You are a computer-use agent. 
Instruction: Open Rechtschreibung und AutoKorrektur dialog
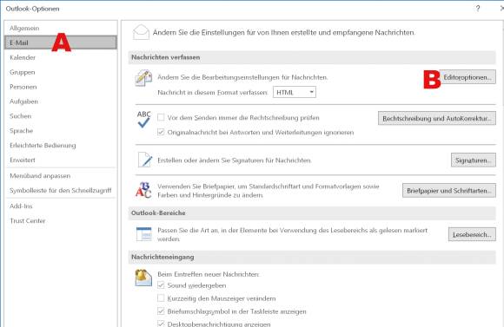coord(437,119)
